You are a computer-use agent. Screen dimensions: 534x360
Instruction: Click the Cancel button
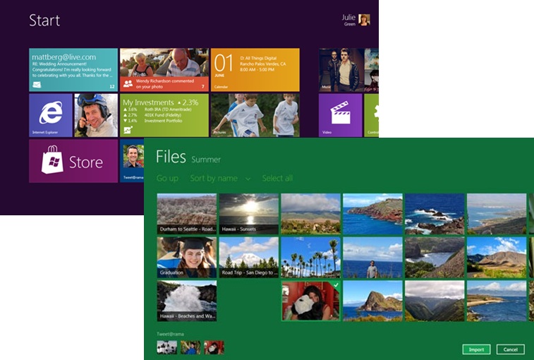tap(511, 349)
